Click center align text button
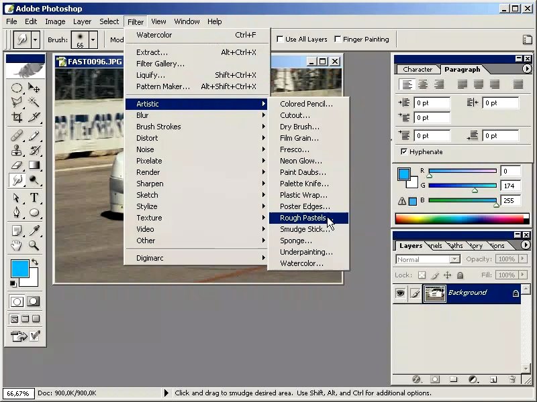537x402 pixels. [423, 84]
